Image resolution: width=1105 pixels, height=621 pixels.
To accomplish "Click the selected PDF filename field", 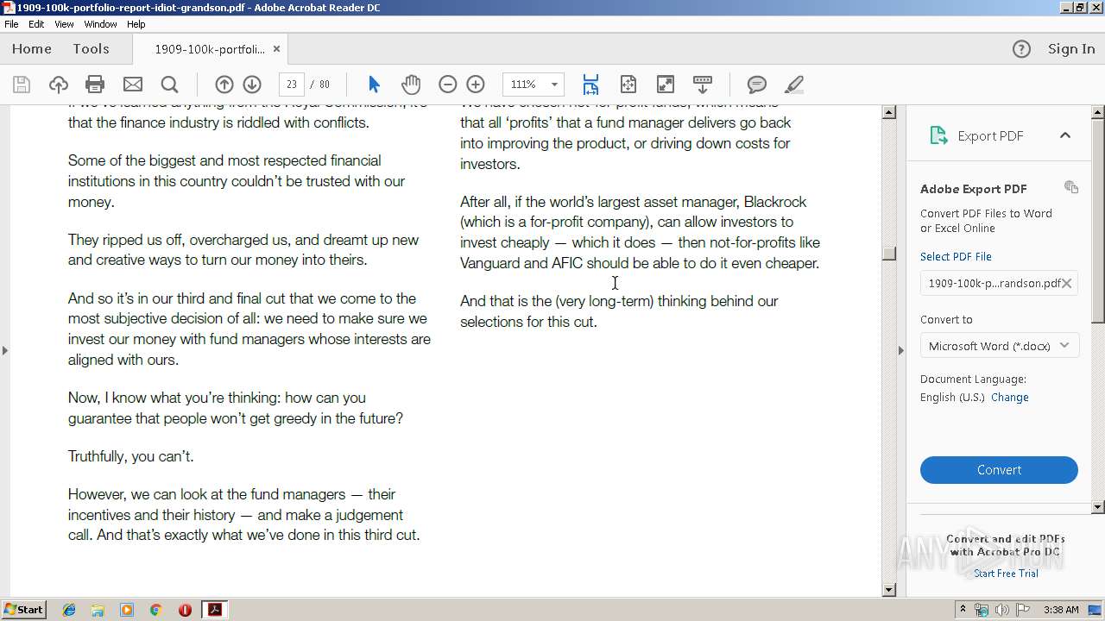I will click(x=999, y=283).
